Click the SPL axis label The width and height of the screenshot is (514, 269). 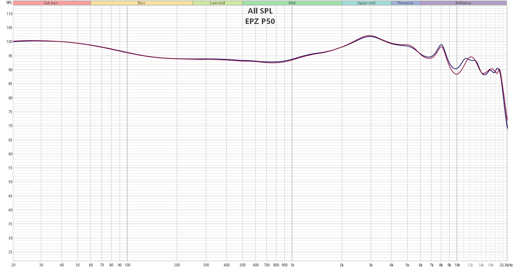[x=9, y=3]
